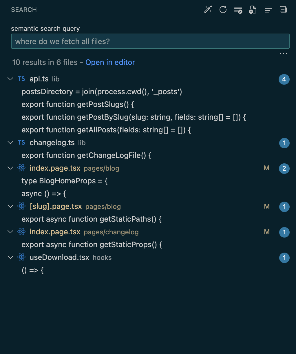
Task: Collapse all search results
Action: click(283, 10)
